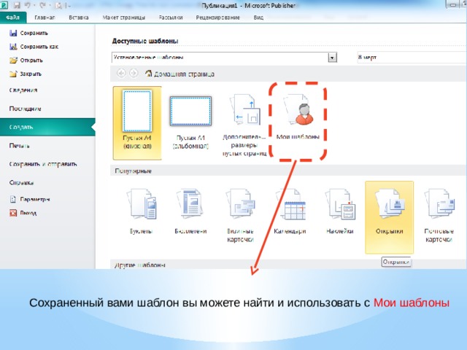This screenshot has height=350, width=467.
Task: Click the Закрыть text entry
Action: 31,74
